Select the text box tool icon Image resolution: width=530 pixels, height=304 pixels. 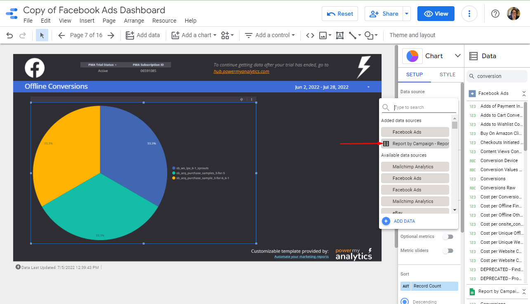[x=339, y=35]
